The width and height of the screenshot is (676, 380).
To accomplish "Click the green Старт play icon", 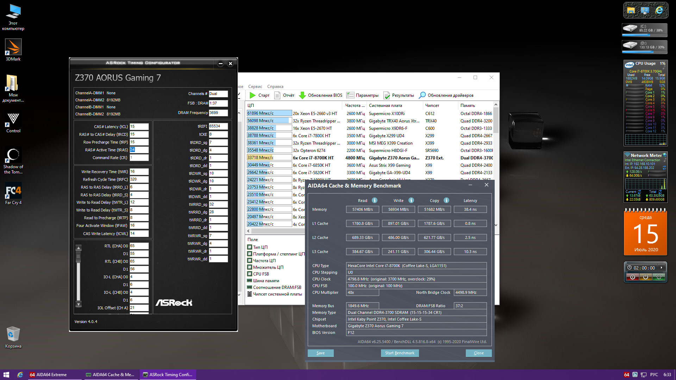I will pos(252,95).
